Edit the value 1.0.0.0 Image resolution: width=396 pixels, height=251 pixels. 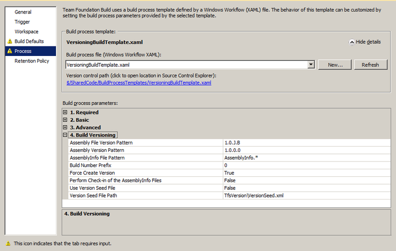pos(306,150)
